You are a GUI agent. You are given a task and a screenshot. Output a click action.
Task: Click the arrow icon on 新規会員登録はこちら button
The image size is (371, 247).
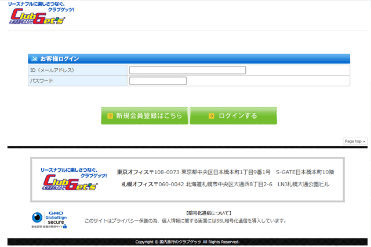click(110, 116)
